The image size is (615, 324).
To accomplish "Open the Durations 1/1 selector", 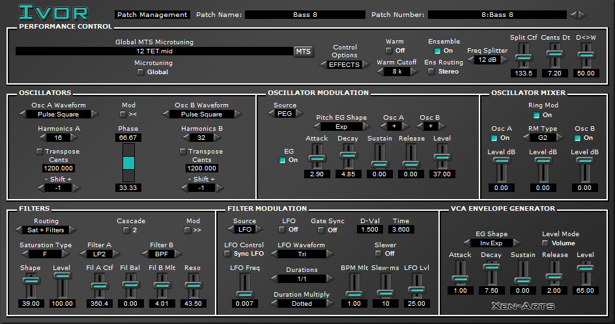I will [302, 279].
